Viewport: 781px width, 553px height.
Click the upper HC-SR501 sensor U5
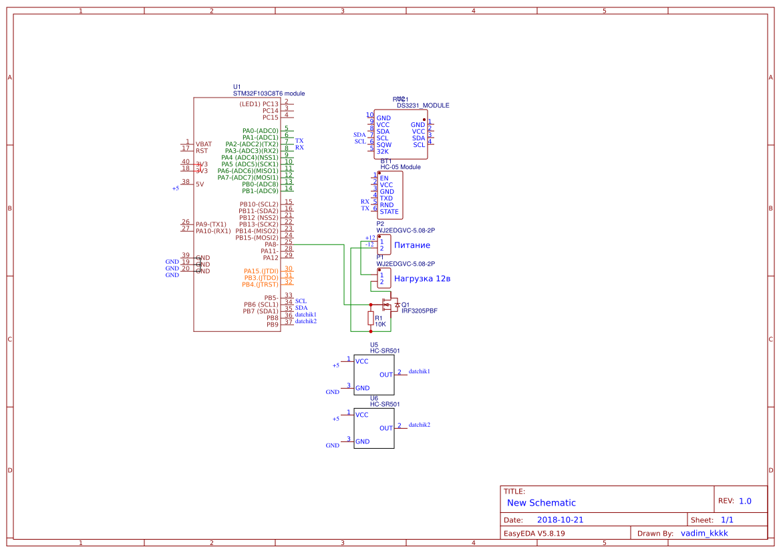(374, 374)
